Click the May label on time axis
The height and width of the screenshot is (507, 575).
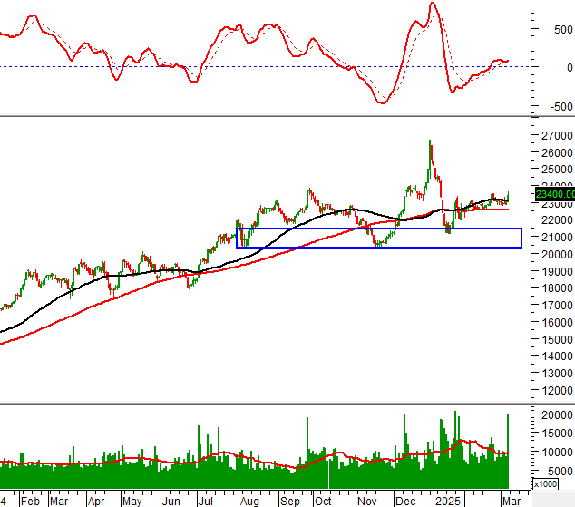coord(132,502)
